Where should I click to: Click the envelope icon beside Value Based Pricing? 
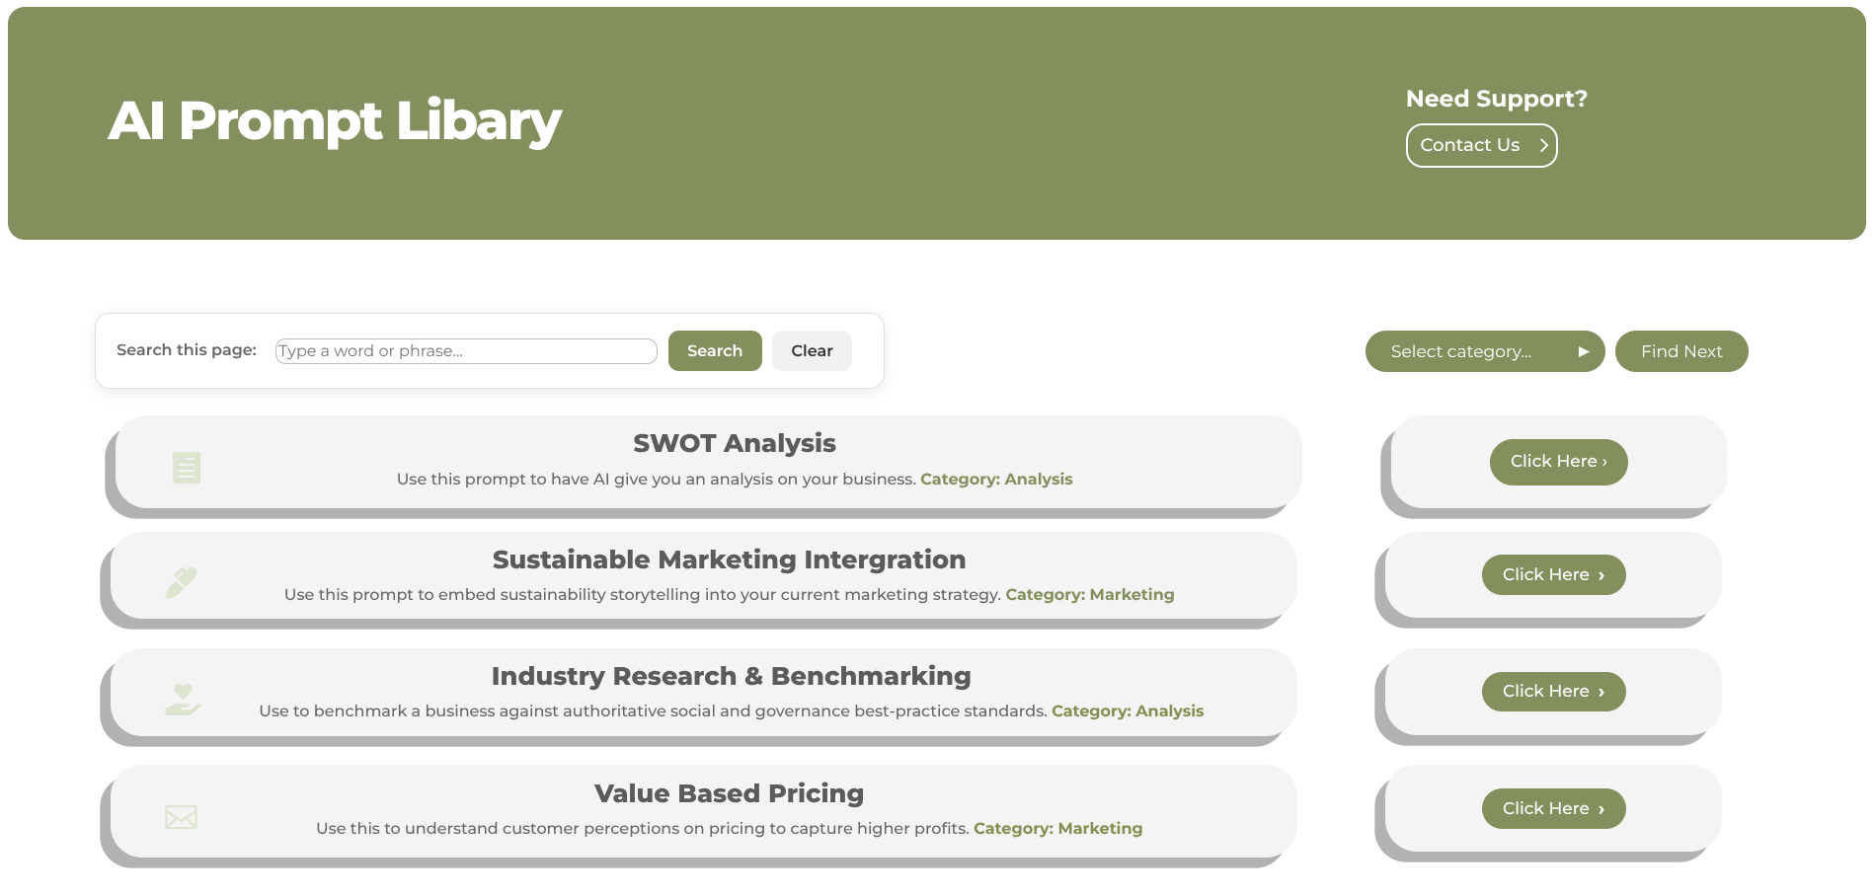pyautogui.click(x=181, y=817)
